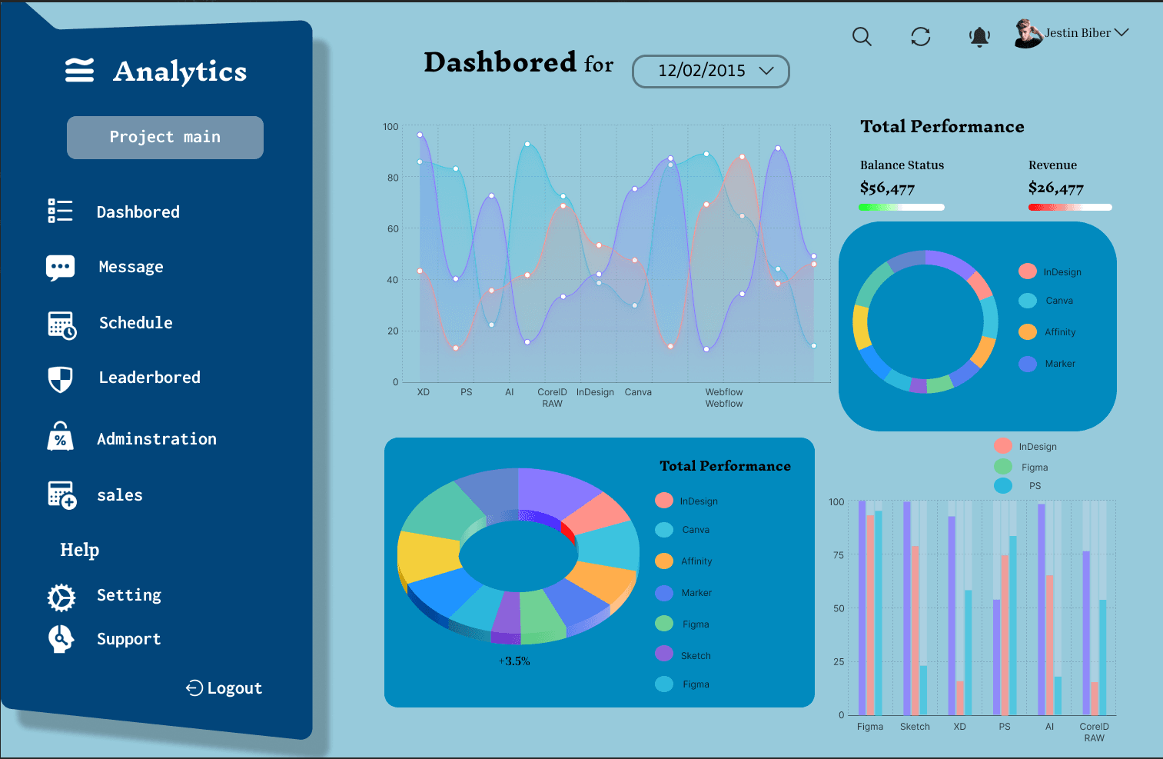Click the refresh arrows icon
The height and width of the screenshot is (759, 1163).
(921, 36)
